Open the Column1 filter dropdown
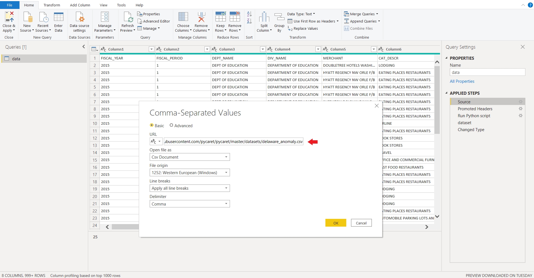534x278 pixels. tap(151, 49)
